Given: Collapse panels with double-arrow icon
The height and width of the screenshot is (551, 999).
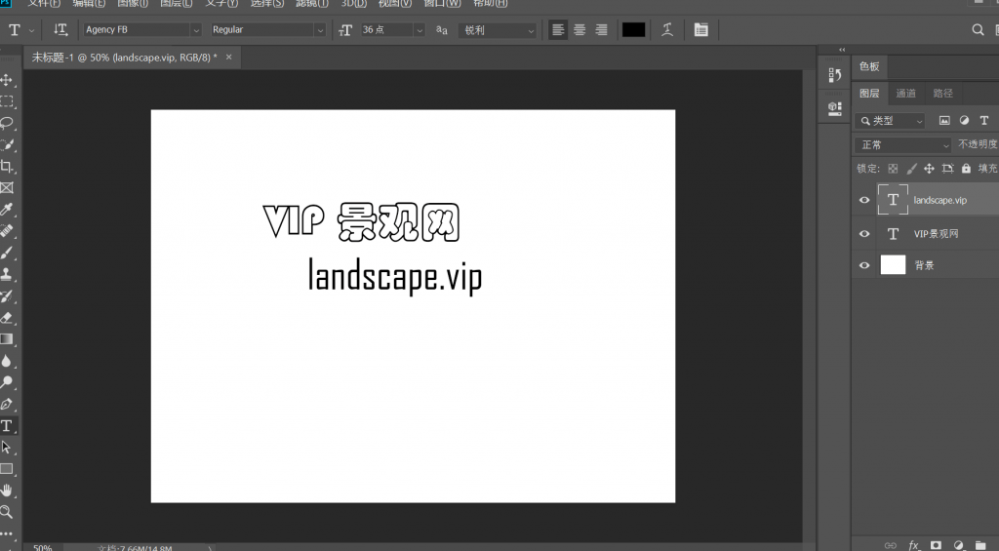Looking at the screenshot, I should pyautogui.click(x=842, y=50).
